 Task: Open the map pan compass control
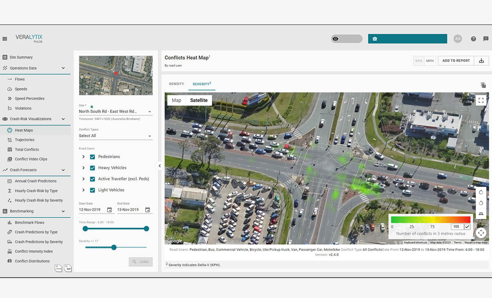pos(481,232)
